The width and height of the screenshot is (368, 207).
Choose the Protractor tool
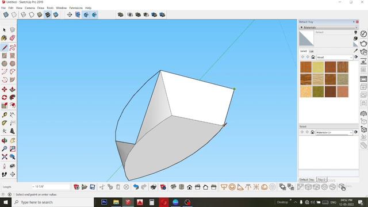click(5, 122)
